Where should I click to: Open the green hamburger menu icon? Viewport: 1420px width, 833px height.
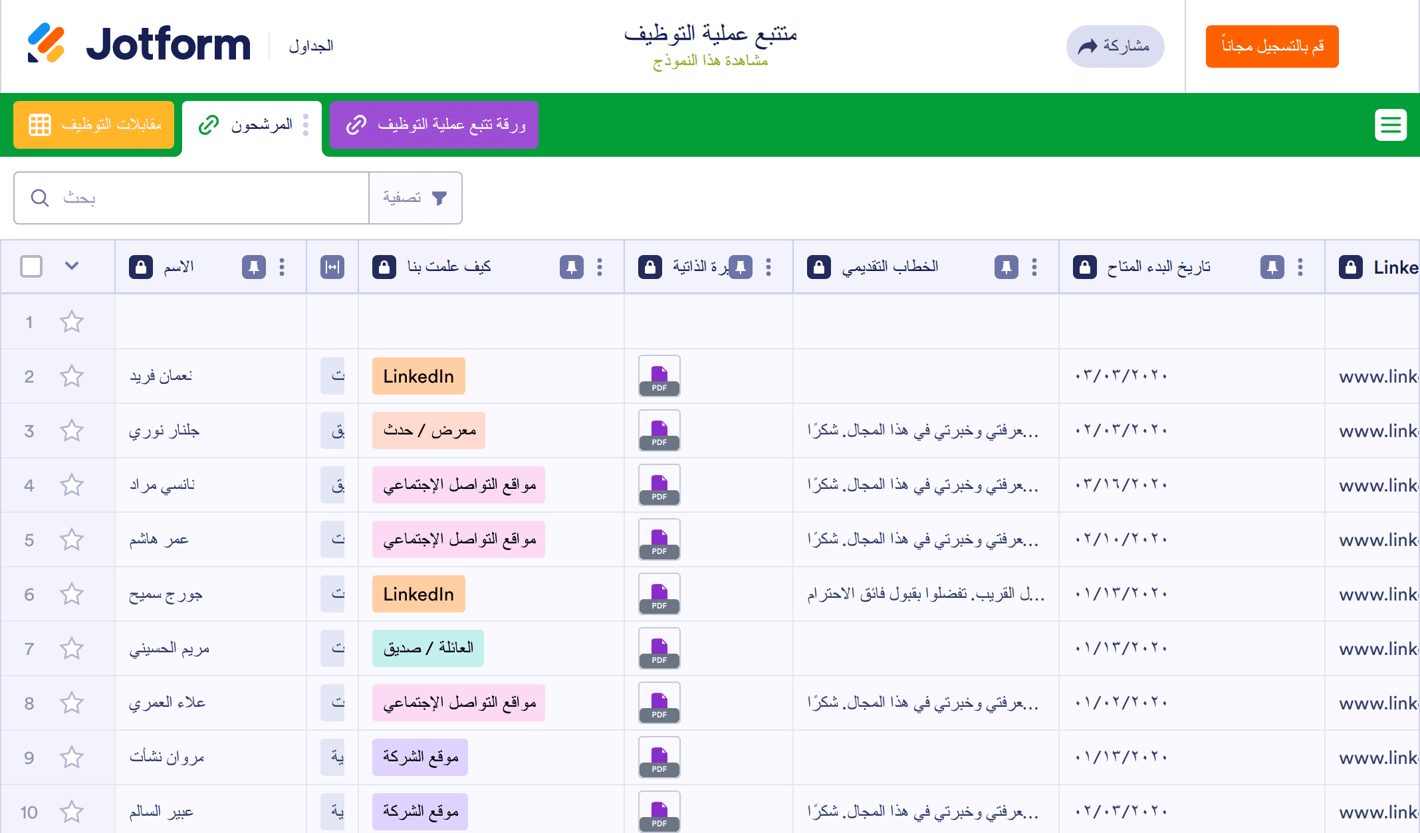tap(1391, 125)
